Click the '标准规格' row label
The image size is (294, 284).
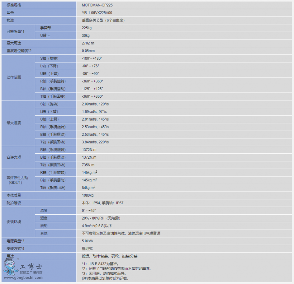pyautogui.click(x=14, y=5)
